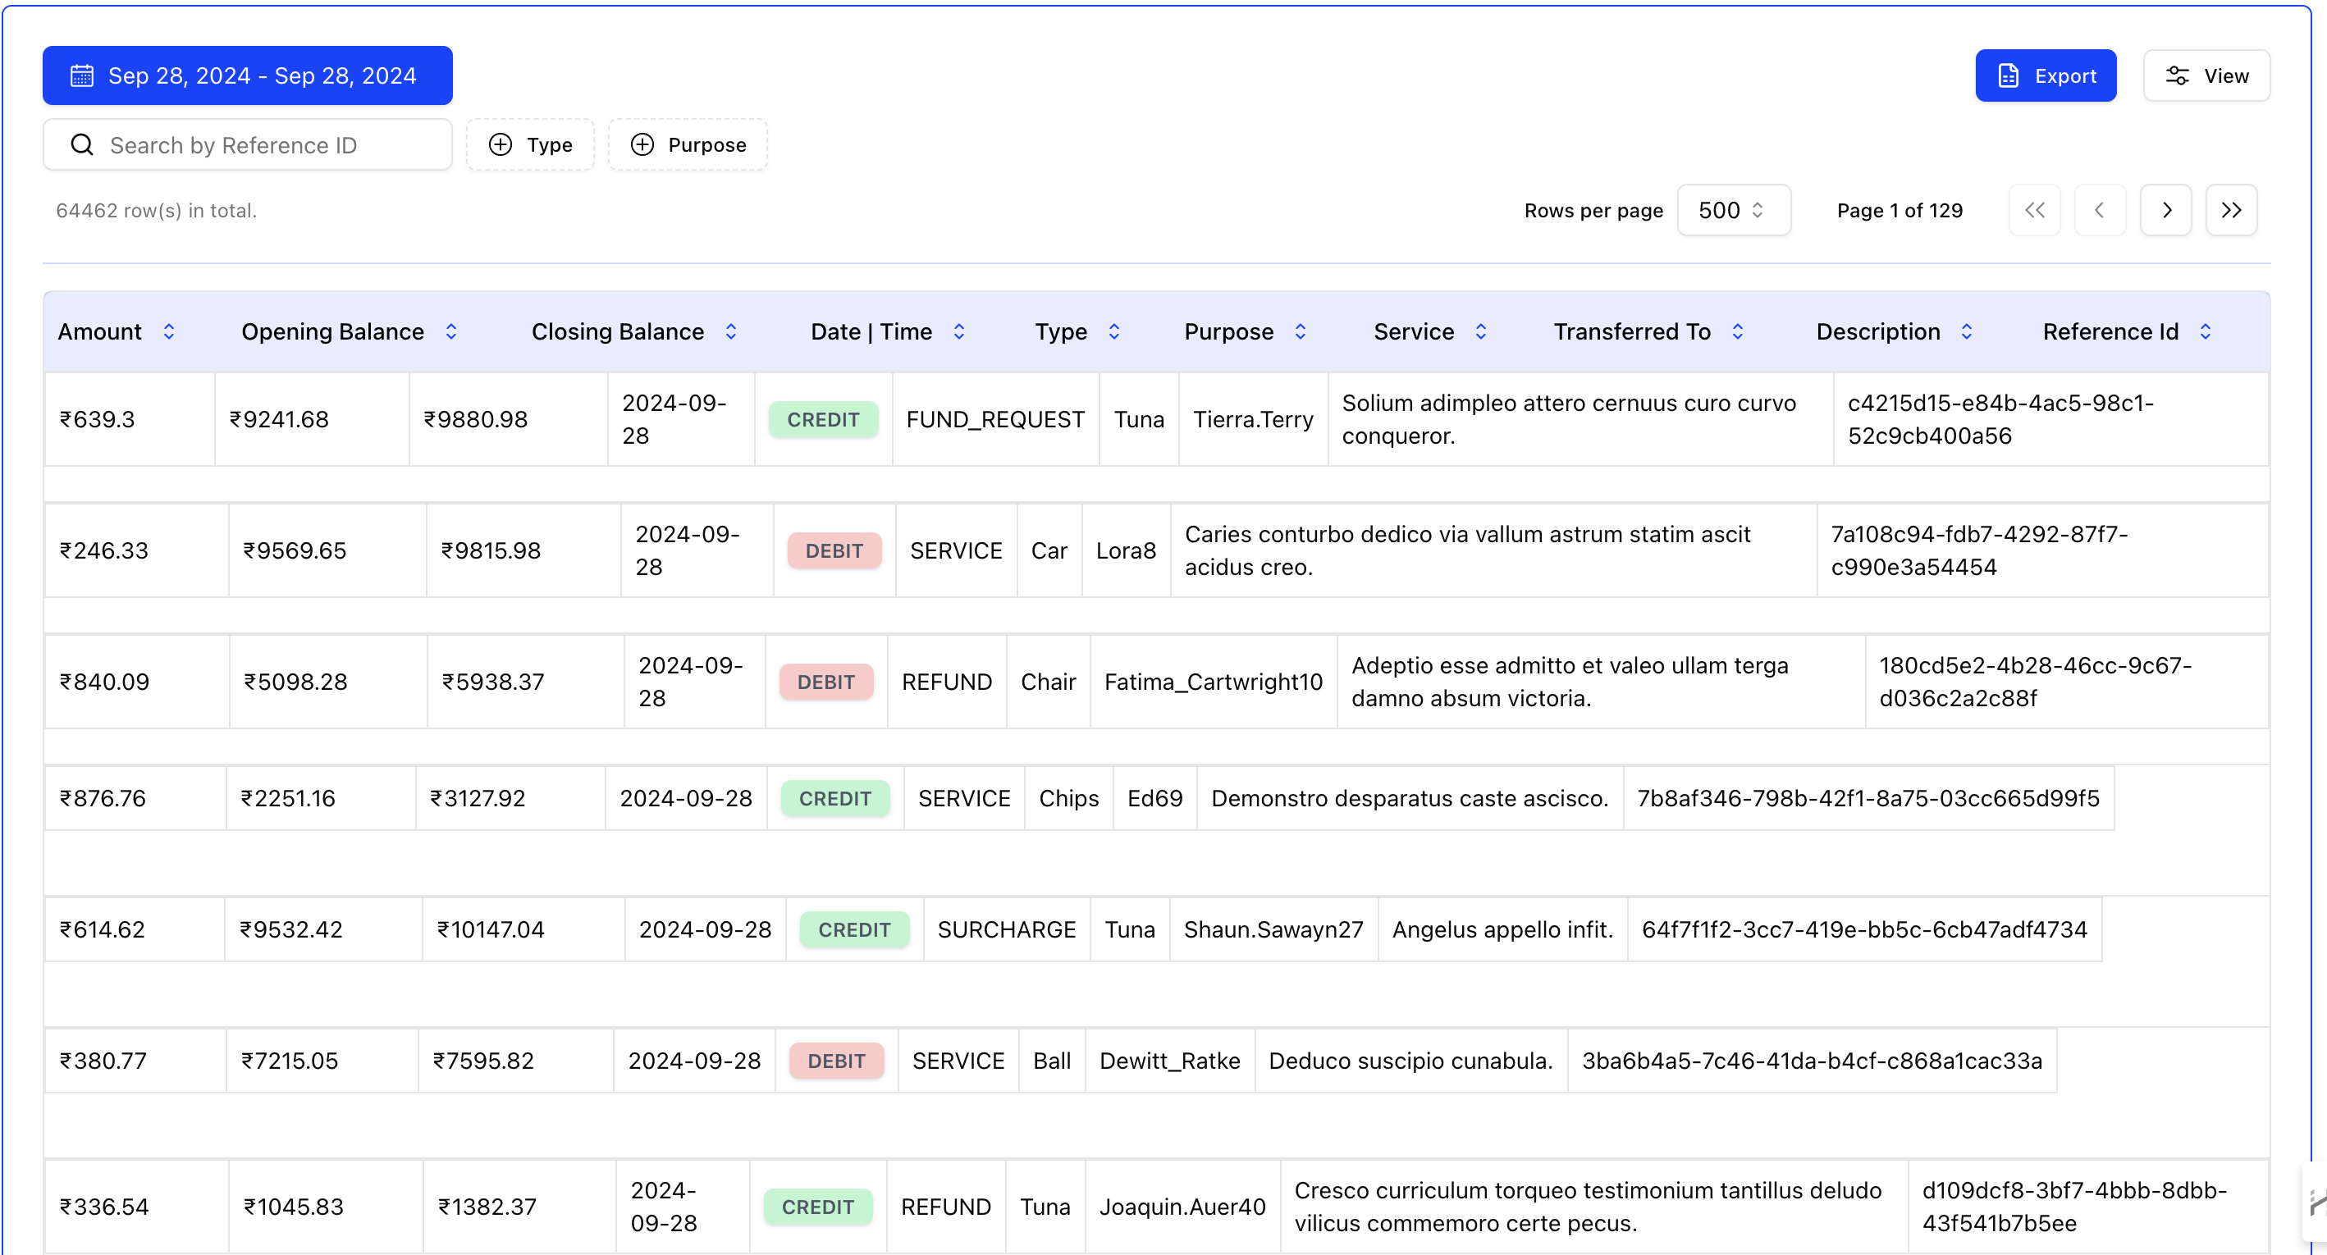Go to the first page
Image resolution: width=2327 pixels, height=1255 pixels.
coord(2034,210)
